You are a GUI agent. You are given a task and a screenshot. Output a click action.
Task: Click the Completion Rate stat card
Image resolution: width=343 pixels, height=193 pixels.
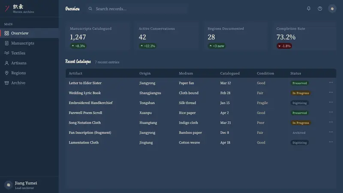coord(304,36)
